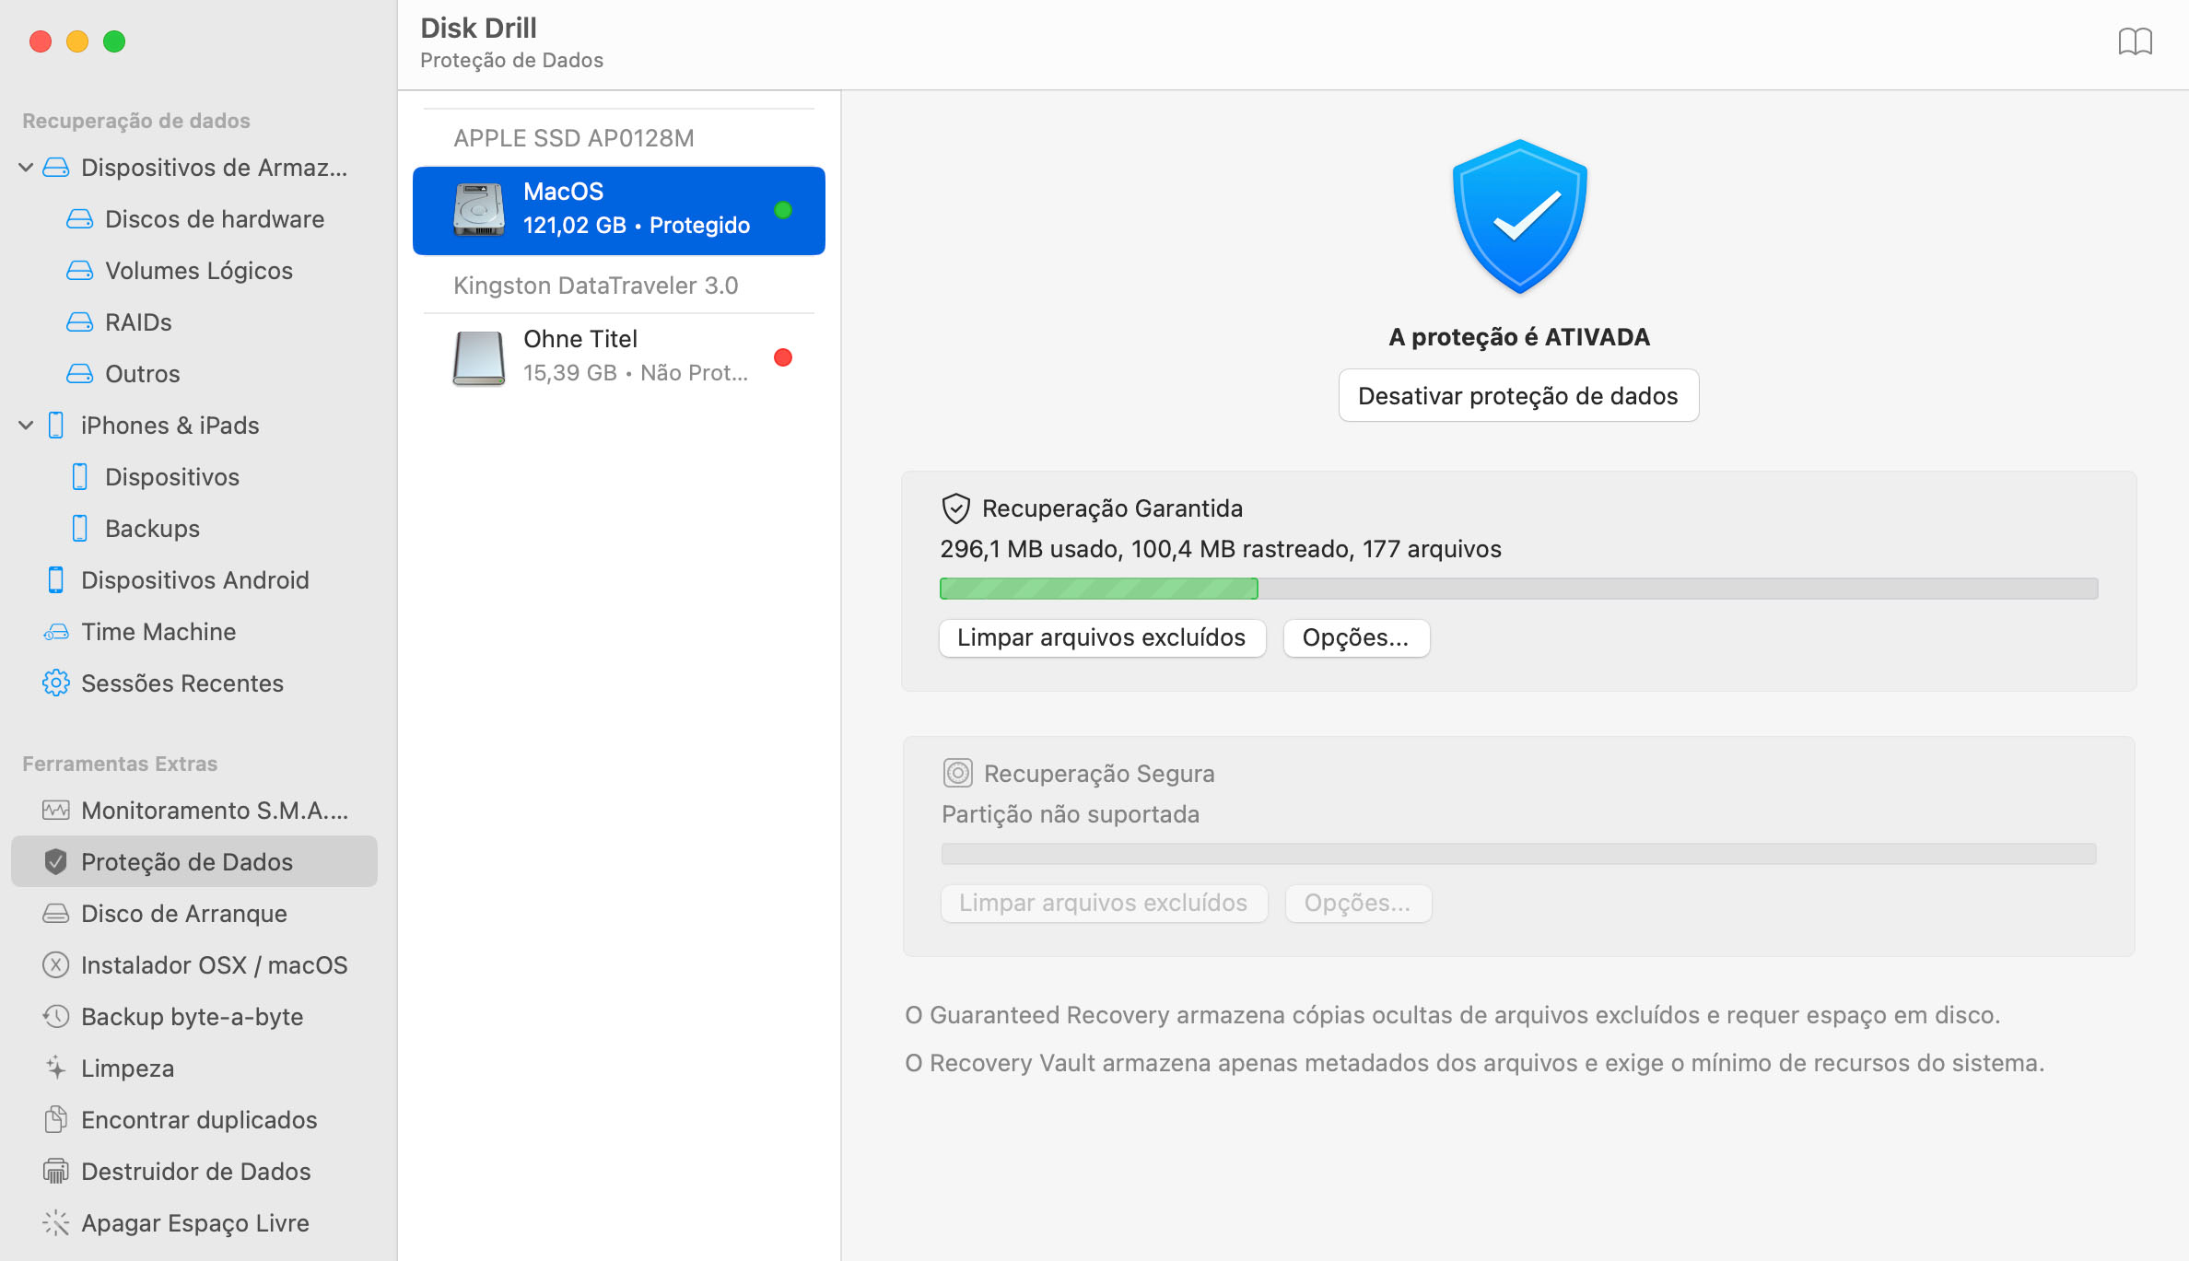Viewport: 2189px width, 1261px height.
Task: Select Apagar Espaço Livre tool
Action: tap(194, 1222)
